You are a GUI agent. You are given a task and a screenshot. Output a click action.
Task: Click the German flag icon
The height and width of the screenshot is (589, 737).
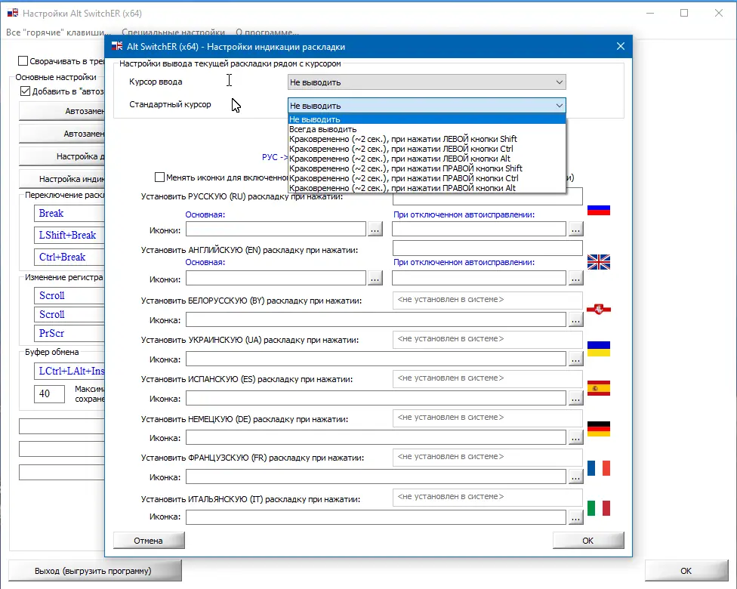coord(598,428)
